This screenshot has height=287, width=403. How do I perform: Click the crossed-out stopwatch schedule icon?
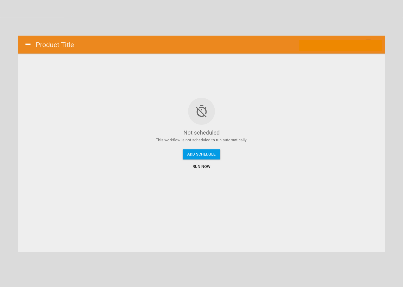click(201, 111)
